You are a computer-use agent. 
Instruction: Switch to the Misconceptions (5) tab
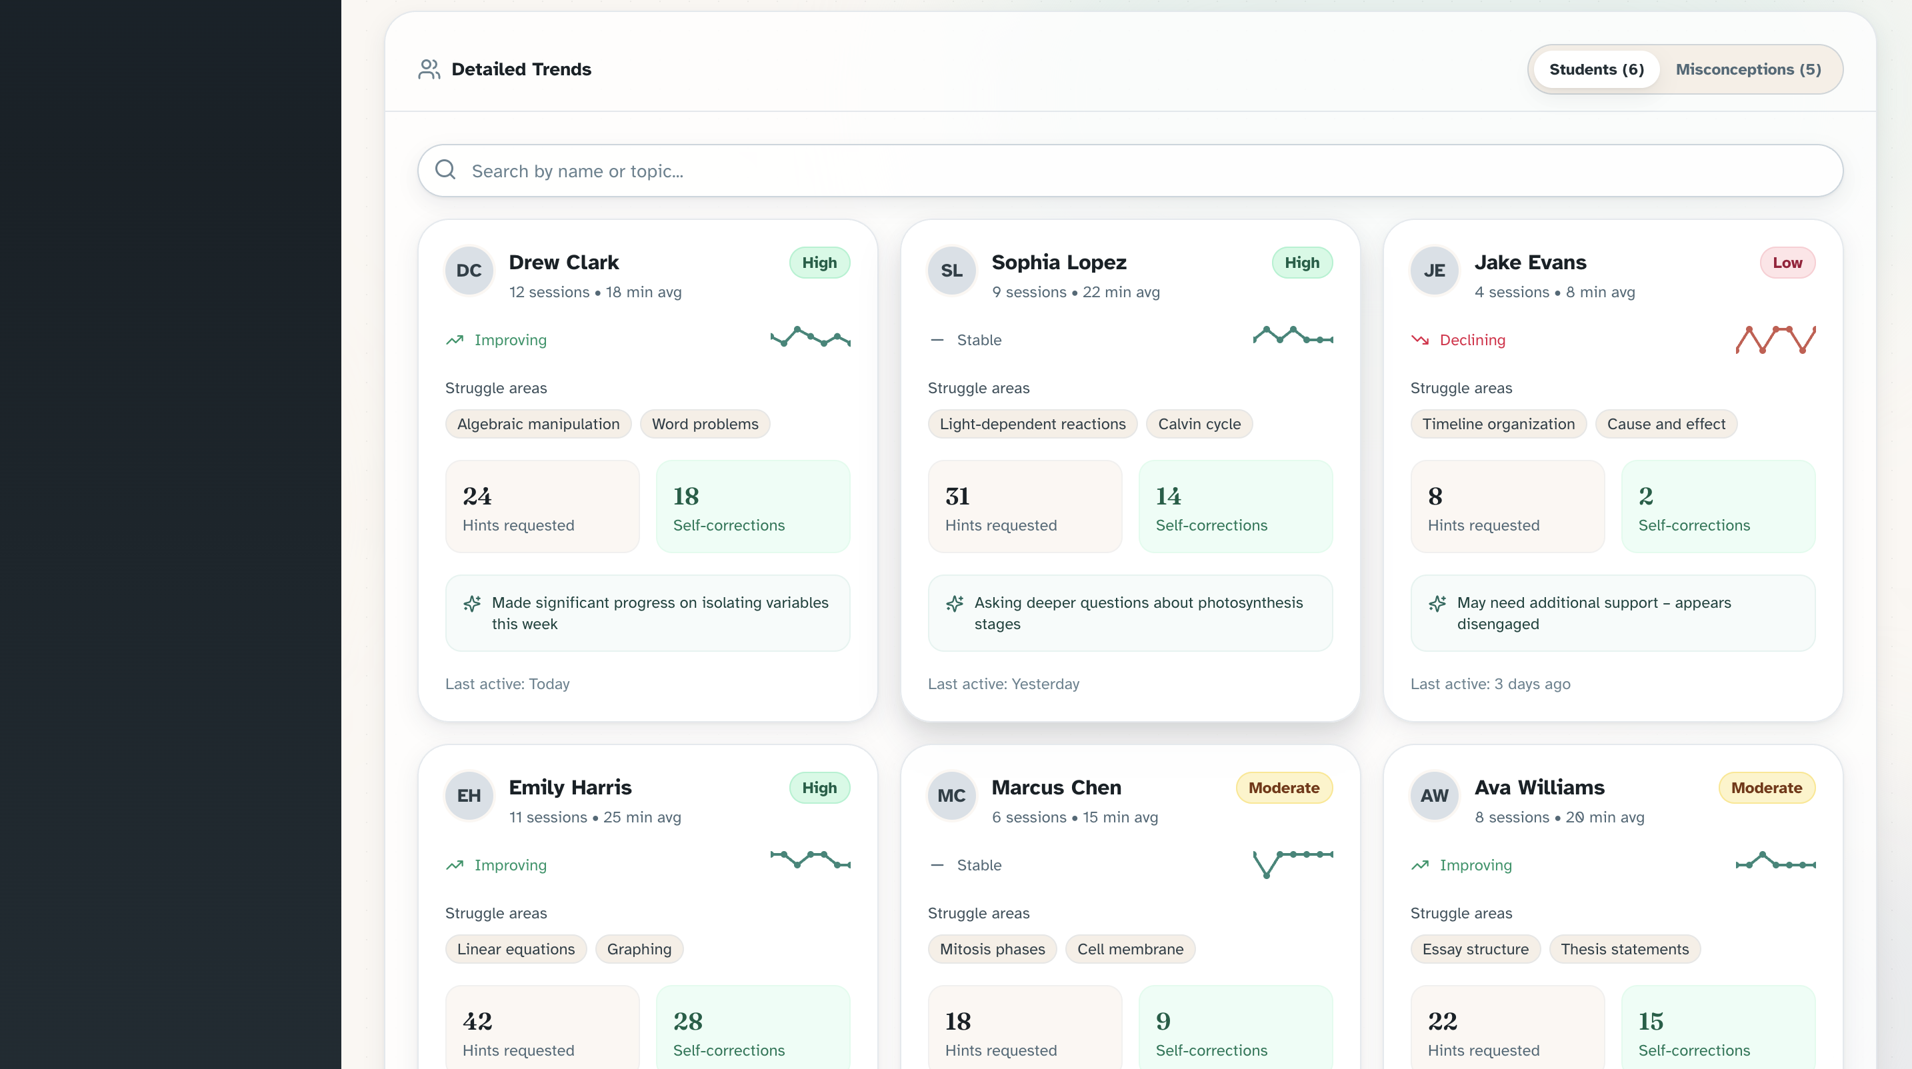[1748, 69]
